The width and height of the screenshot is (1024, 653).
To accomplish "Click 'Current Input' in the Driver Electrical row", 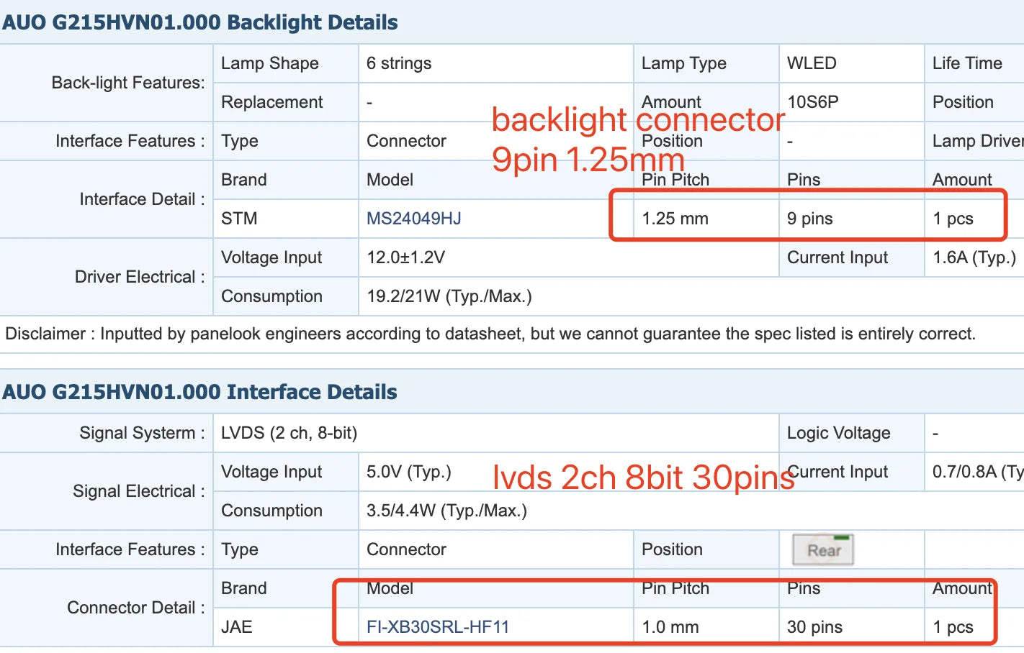I will 837,257.
